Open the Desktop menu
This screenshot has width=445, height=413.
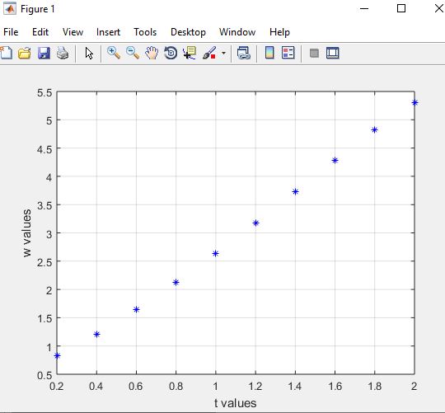pyautogui.click(x=188, y=32)
